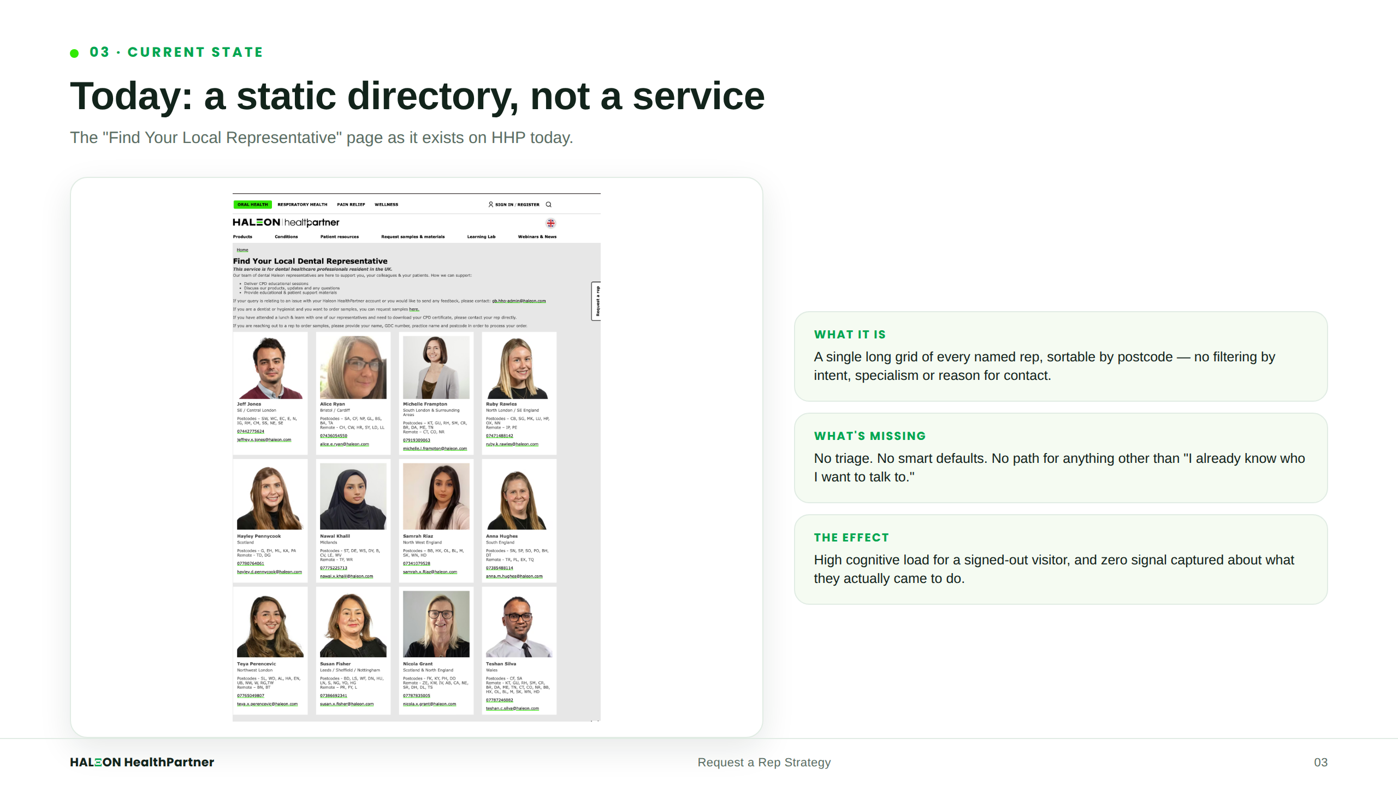
Task: Click Teshan Silva's phone number 07787246082
Action: pos(500,700)
